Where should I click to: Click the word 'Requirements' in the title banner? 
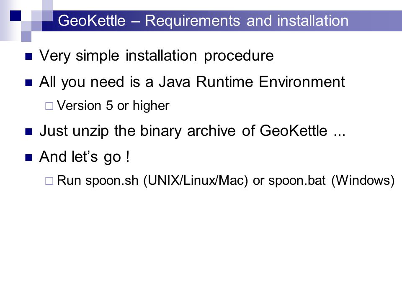[x=193, y=21]
